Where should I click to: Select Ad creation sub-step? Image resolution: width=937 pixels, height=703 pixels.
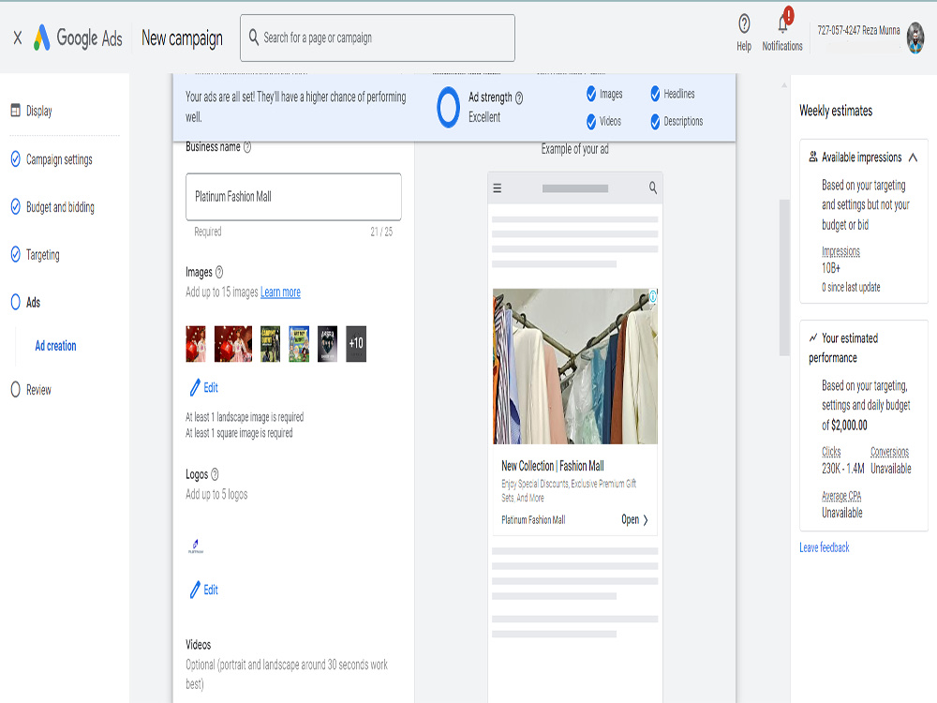(x=55, y=346)
